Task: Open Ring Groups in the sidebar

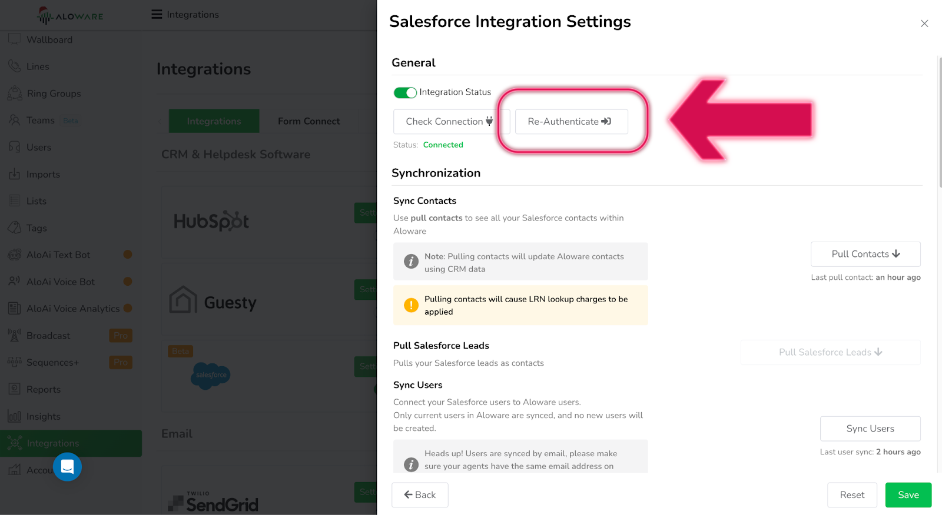Action: point(54,93)
